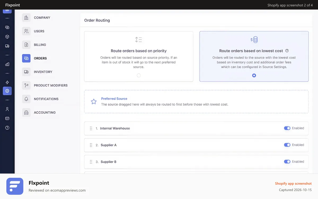Click the star icon in Preferred Source
Screen dimensions: 318x199
[94, 102]
